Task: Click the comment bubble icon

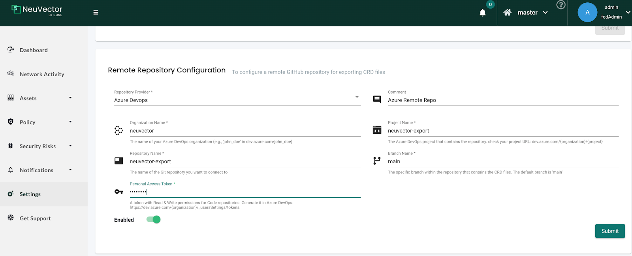Action: (377, 100)
